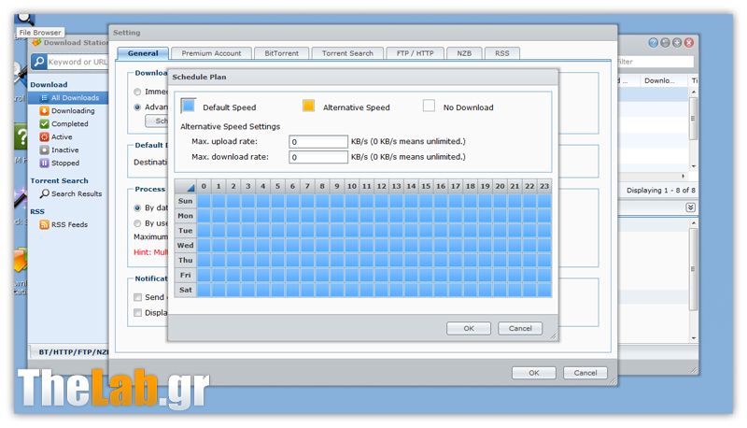Screen dimensions: 747x428
Task: Select hour 12 column header
Action: pyautogui.click(x=382, y=186)
